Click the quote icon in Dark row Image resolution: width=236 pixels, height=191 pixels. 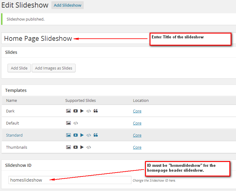(x=95, y=111)
